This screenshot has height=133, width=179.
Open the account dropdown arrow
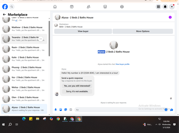(172, 7)
